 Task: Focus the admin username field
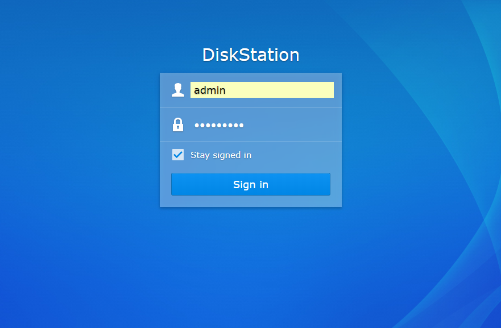coord(262,90)
